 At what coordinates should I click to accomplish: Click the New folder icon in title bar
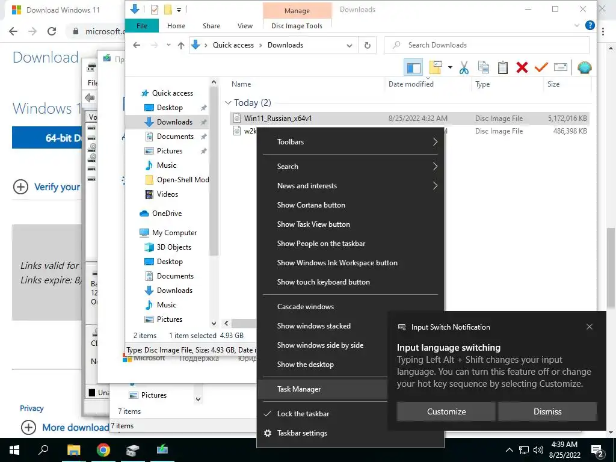click(168, 10)
